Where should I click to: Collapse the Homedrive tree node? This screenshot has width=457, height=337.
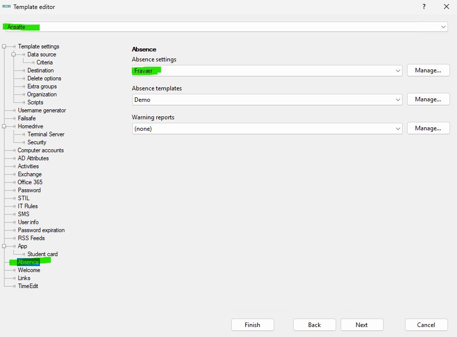4,126
